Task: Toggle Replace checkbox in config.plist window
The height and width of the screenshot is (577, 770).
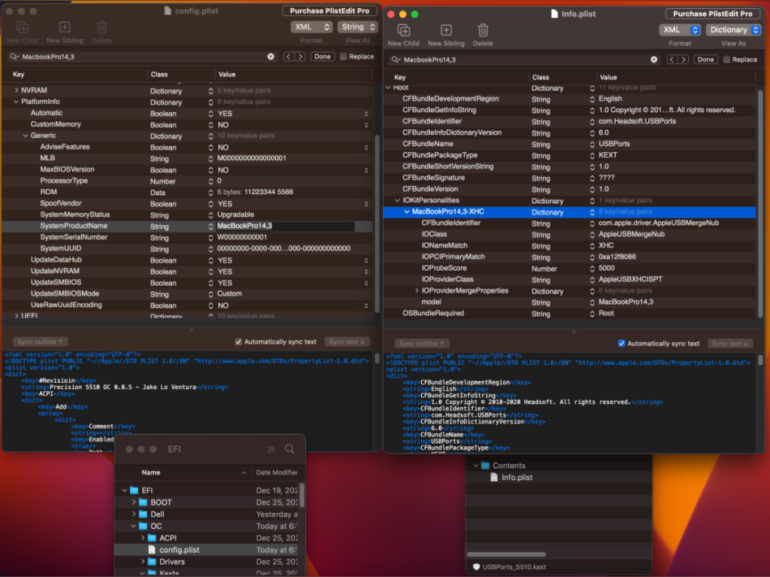Action: tap(343, 56)
